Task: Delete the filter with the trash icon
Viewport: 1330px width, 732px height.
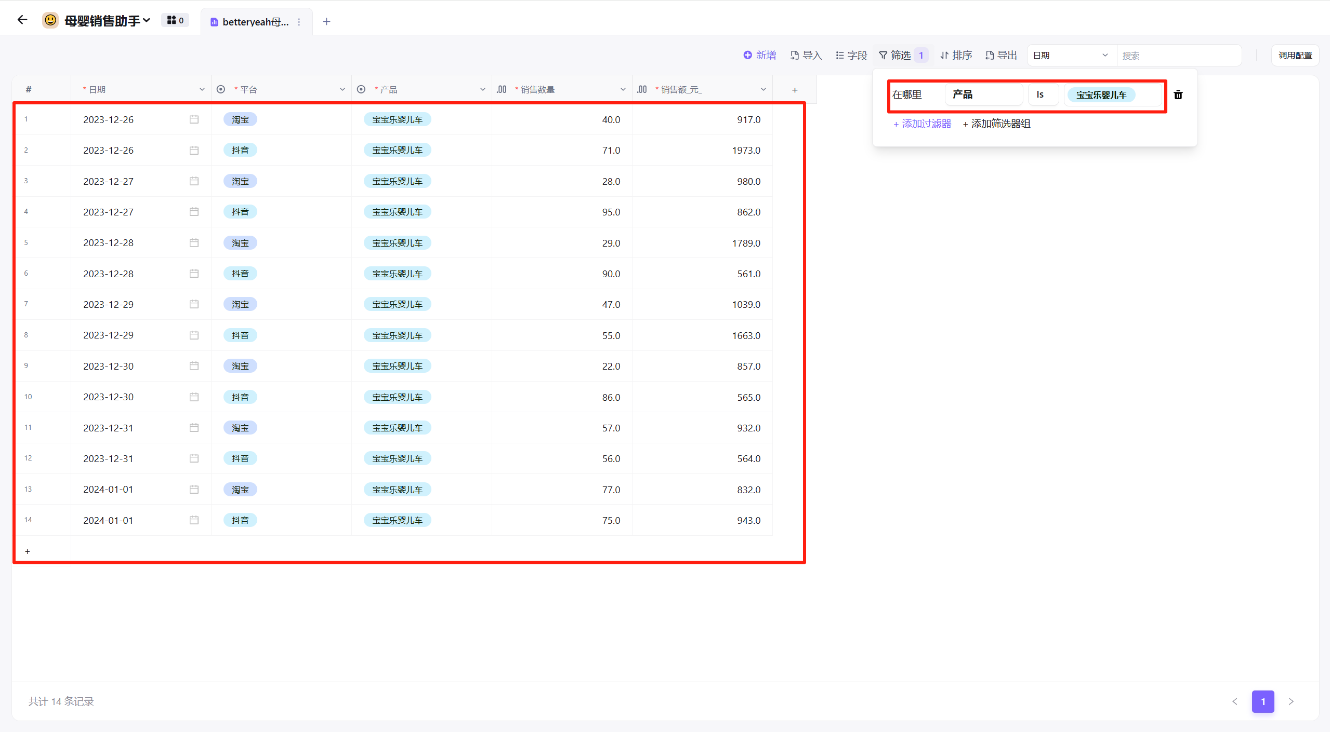Action: pyautogui.click(x=1178, y=94)
